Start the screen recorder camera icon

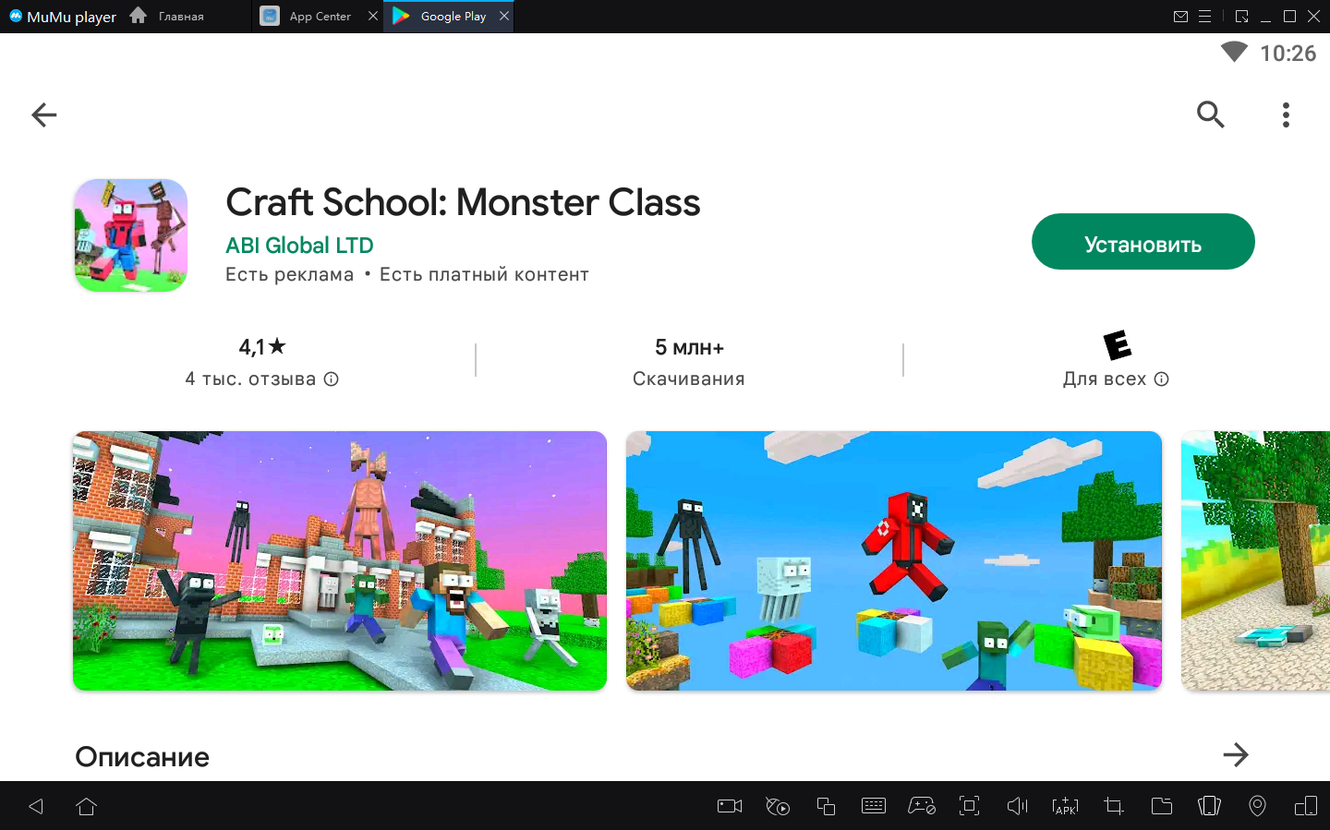pyautogui.click(x=730, y=806)
